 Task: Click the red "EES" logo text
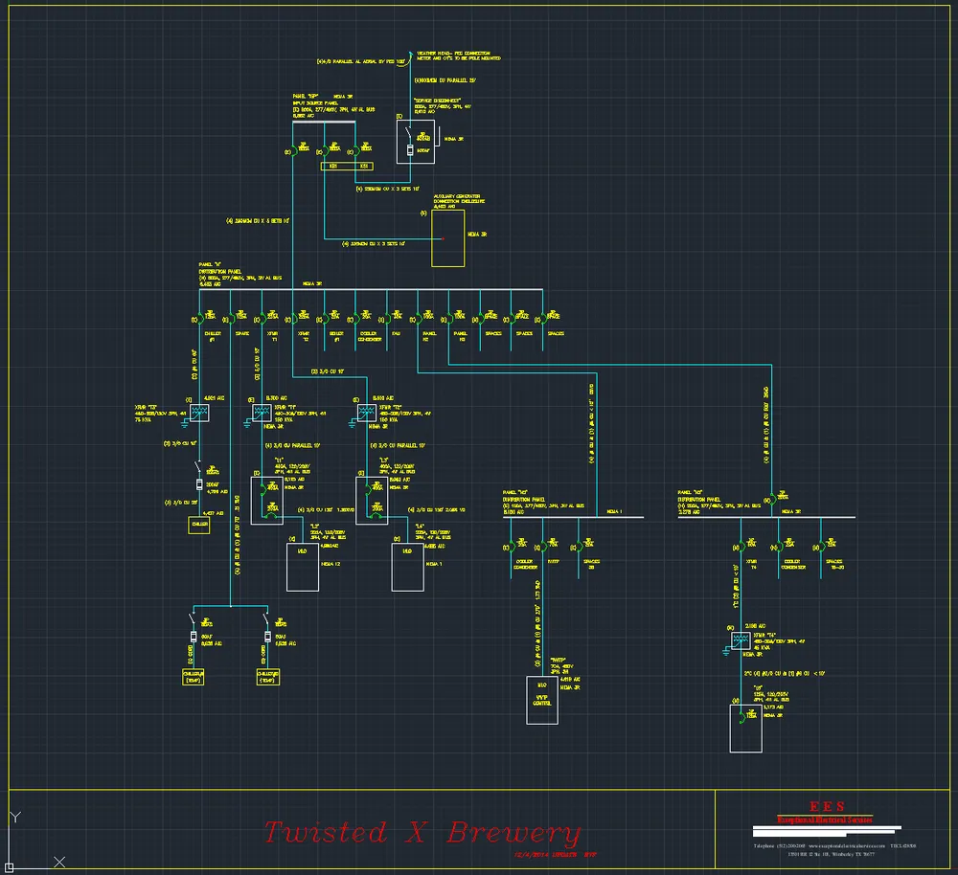828,807
